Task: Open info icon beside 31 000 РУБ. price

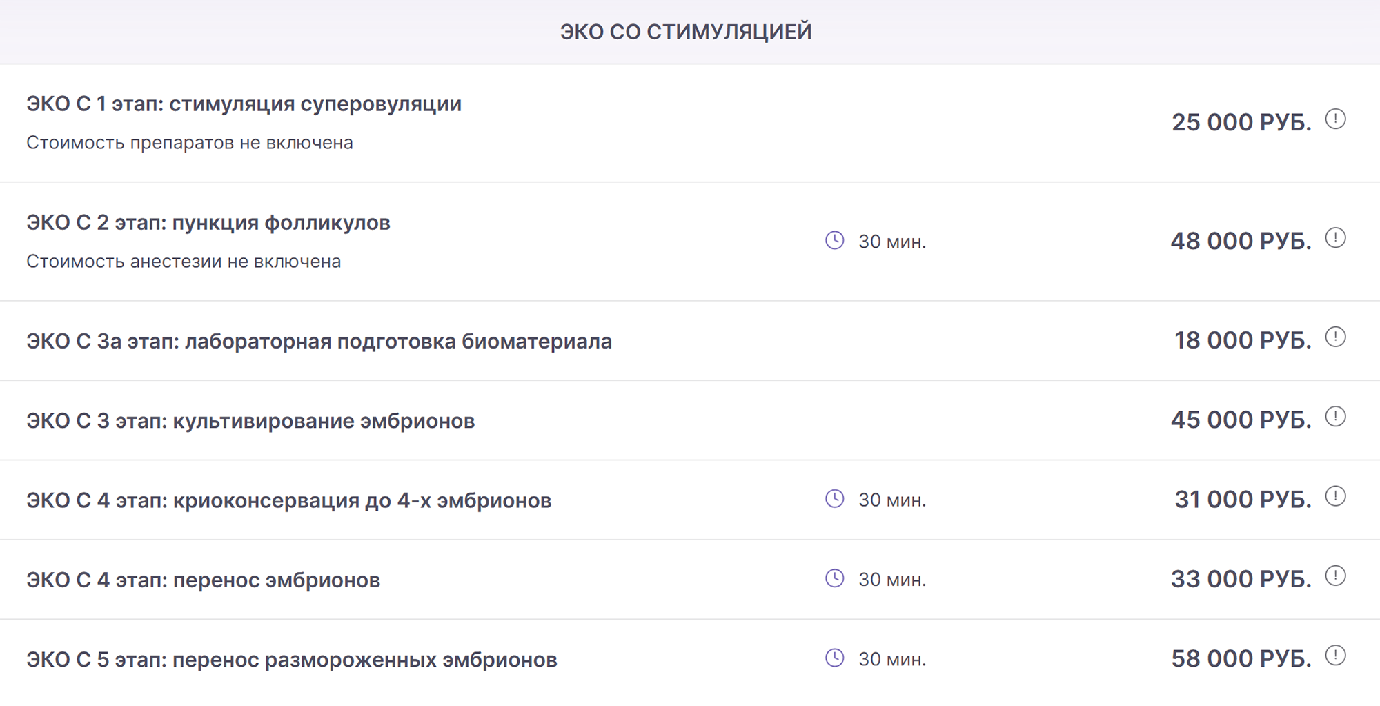Action: (1335, 496)
